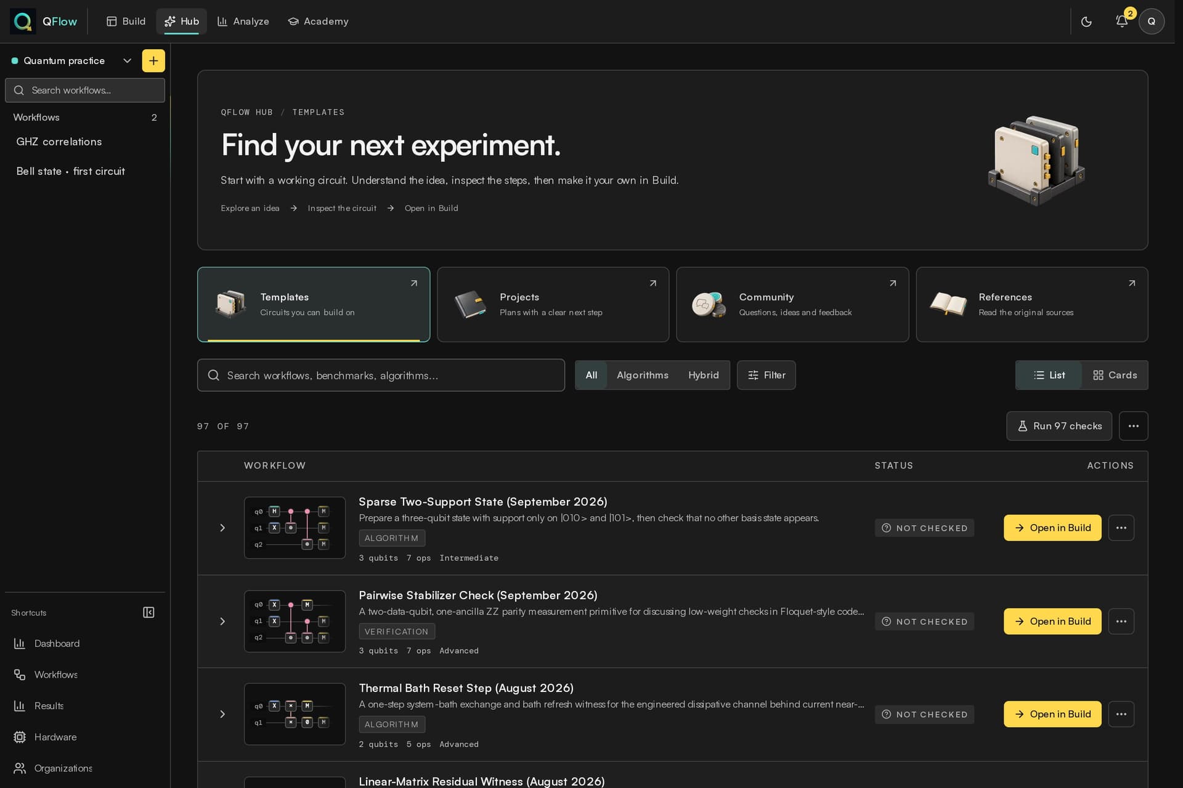Collapse the sidebar panel icon
Viewport: 1183px width, 788px height.
pyautogui.click(x=148, y=613)
